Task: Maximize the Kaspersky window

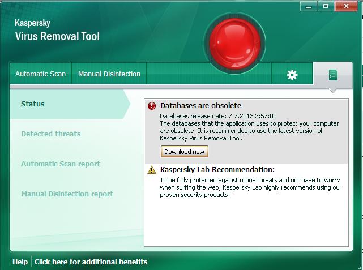Action: click(x=326, y=6)
